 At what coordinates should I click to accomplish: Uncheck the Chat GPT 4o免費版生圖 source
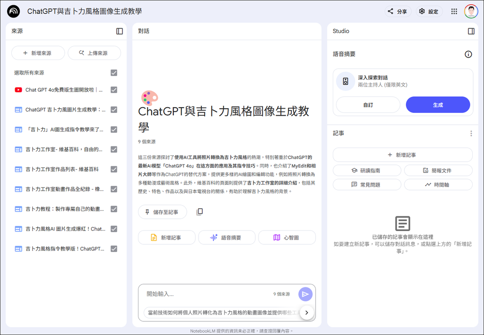114,90
